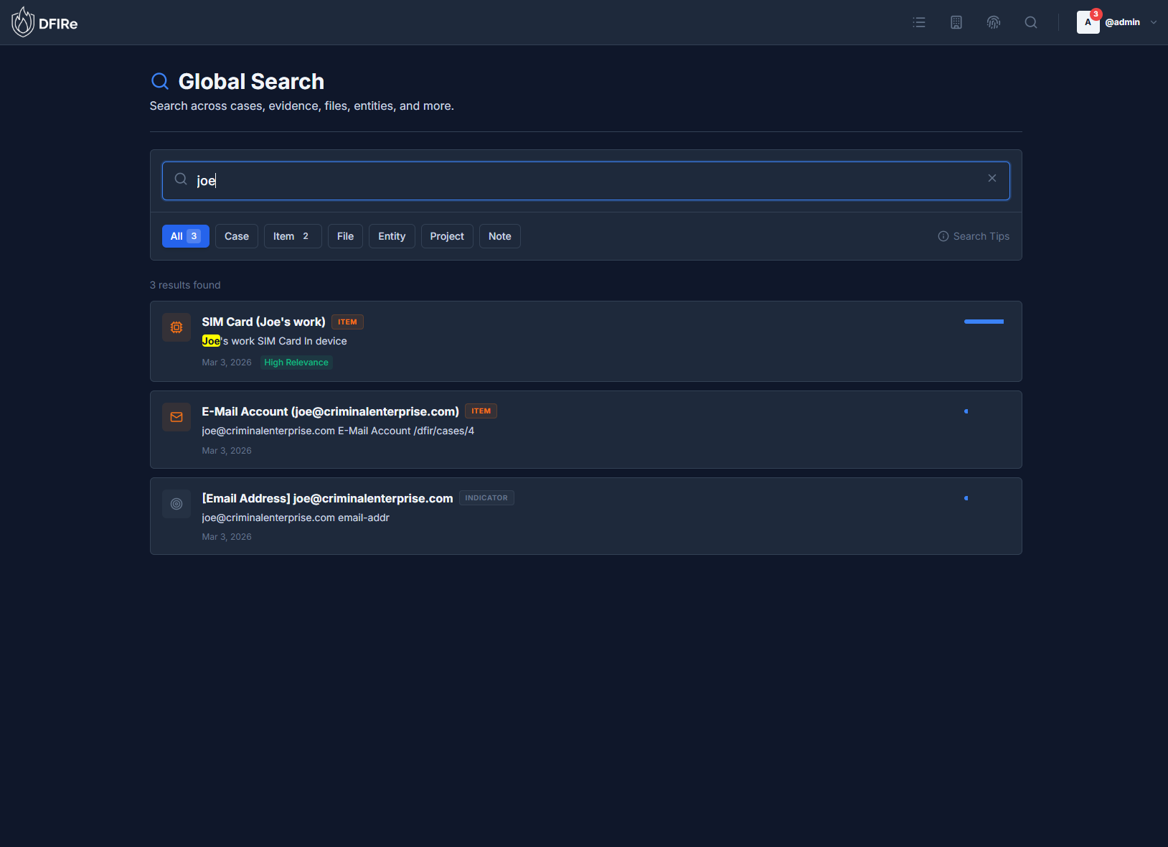Toggle the Note filter

(499, 236)
